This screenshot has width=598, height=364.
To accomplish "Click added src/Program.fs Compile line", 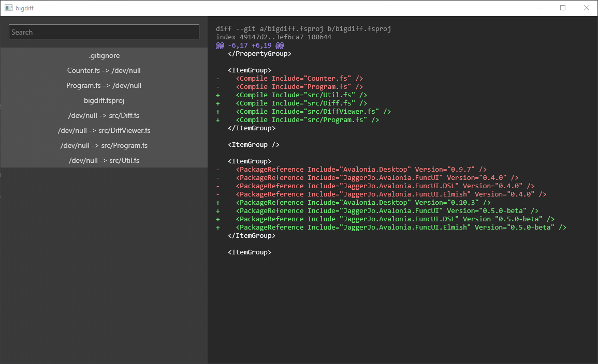I will 298,120.
